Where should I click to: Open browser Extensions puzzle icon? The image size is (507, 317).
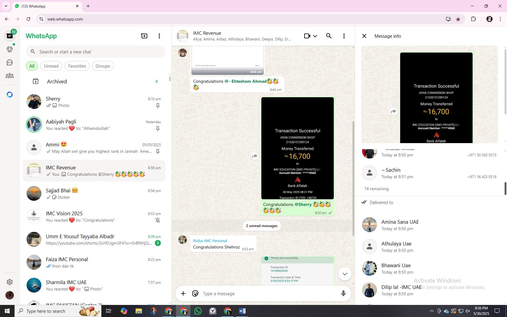pos(473,19)
